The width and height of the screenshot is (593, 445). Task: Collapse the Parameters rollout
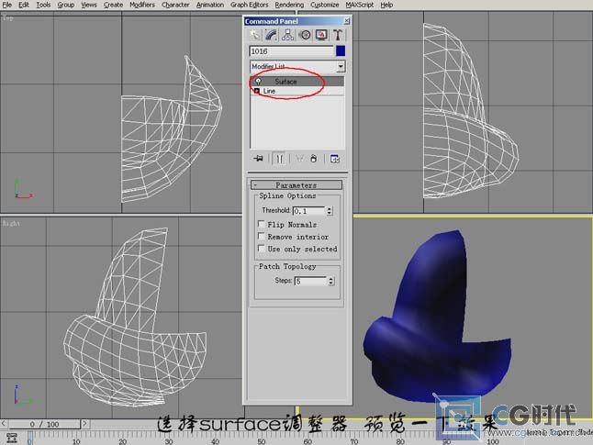[x=296, y=184]
